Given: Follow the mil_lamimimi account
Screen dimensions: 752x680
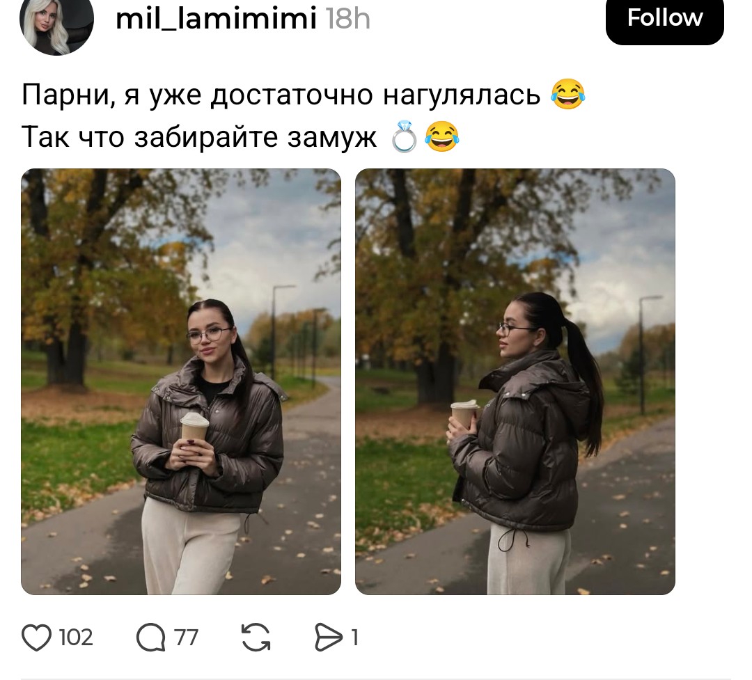Looking at the screenshot, I should (665, 18).
